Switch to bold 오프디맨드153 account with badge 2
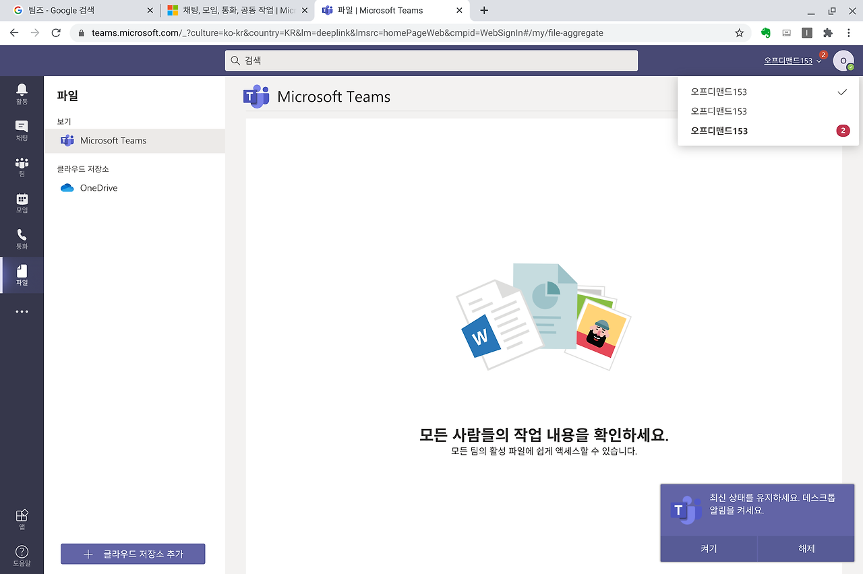 click(769, 131)
